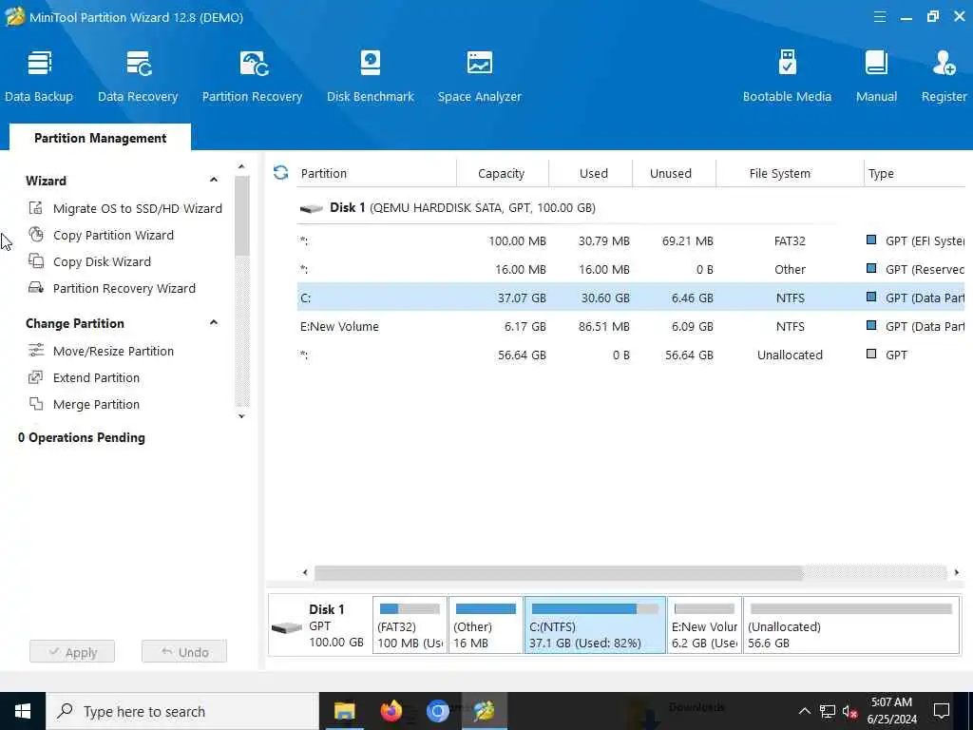Launch Data Recovery from toolbar
This screenshot has width=973, height=730.
[x=138, y=76]
